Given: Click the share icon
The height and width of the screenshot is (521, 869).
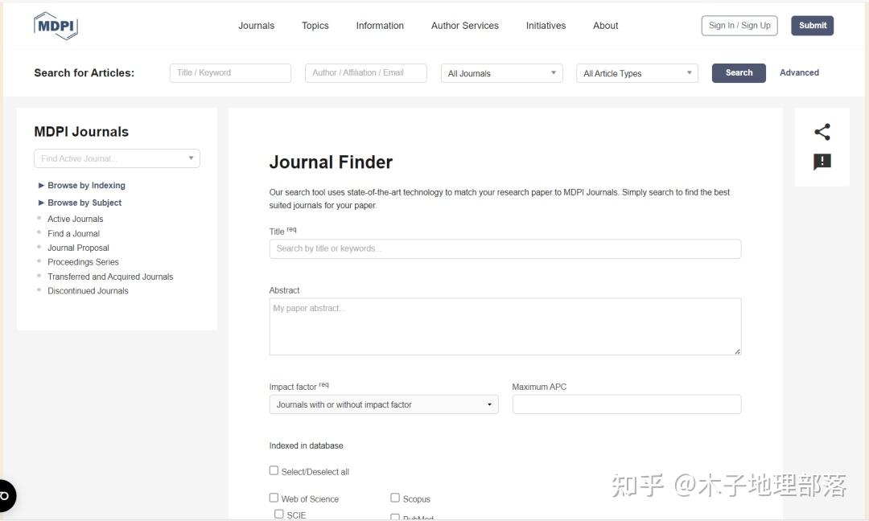Looking at the screenshot, I should [822, 132].
